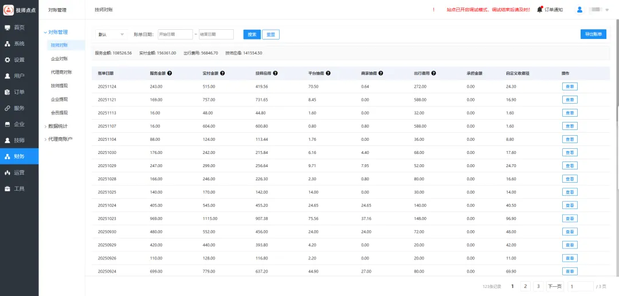Select 企业对账 in the submenu
The width and height of the screenshot is (619, 296).
coord(59,58)
